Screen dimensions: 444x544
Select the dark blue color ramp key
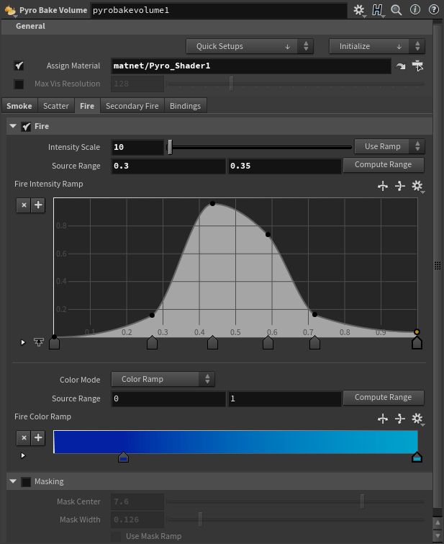coord(123,458)
